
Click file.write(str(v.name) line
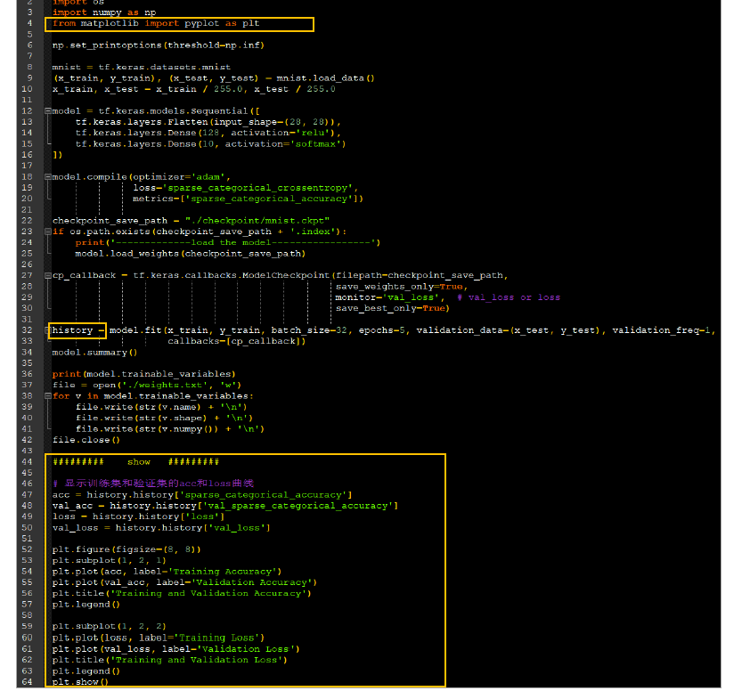161,407
